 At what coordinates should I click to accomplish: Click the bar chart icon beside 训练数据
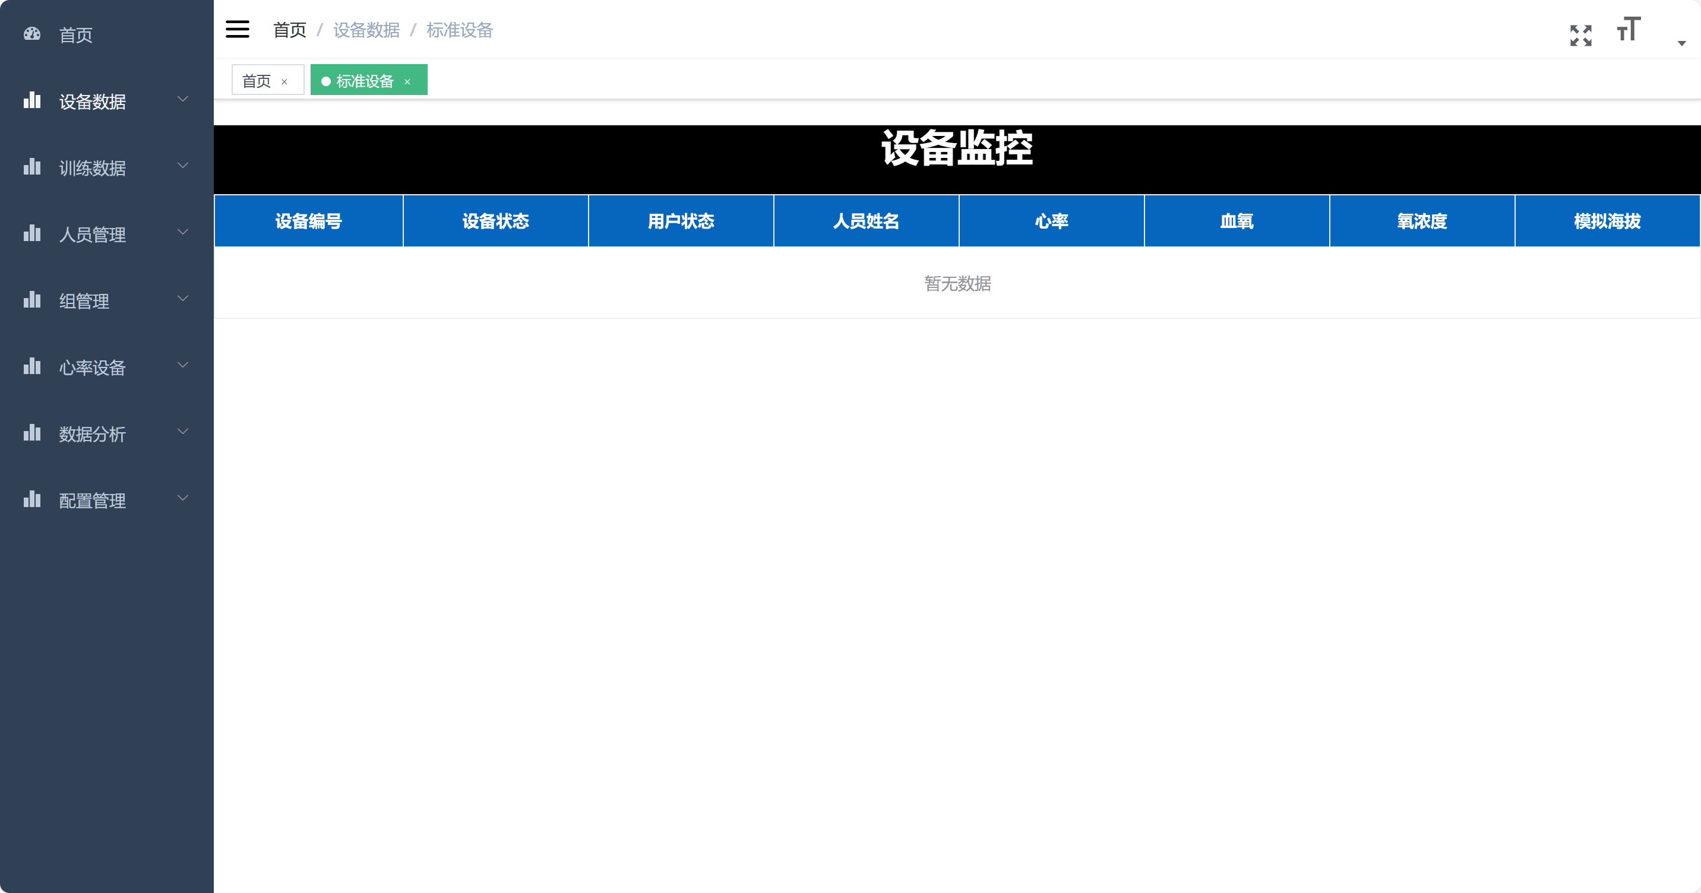31,167
